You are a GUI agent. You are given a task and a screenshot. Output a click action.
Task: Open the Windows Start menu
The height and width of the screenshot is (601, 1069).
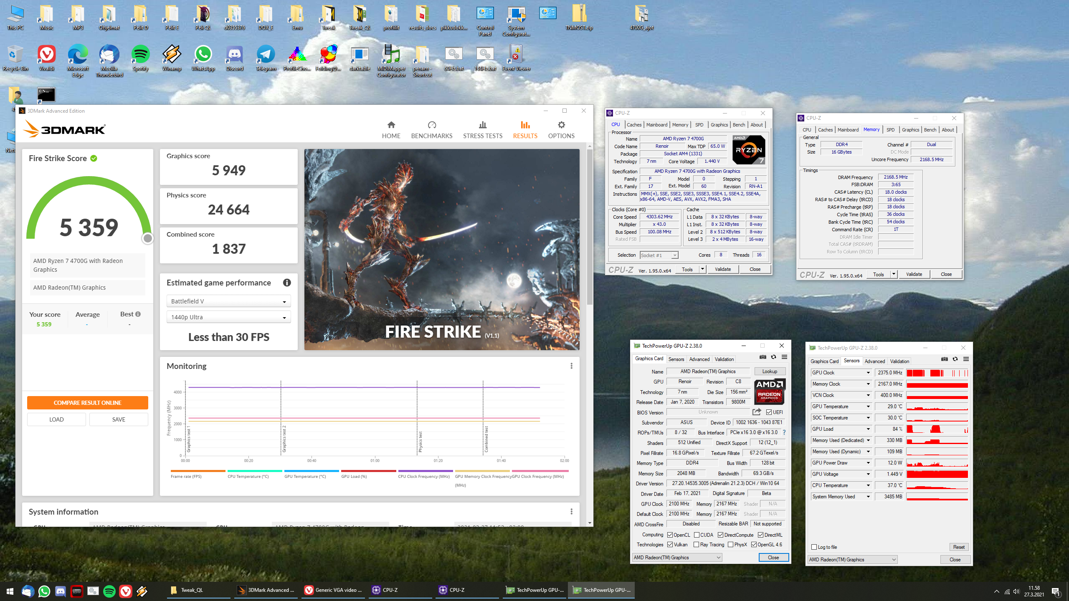pyautogui.click(x=10, y=591)
